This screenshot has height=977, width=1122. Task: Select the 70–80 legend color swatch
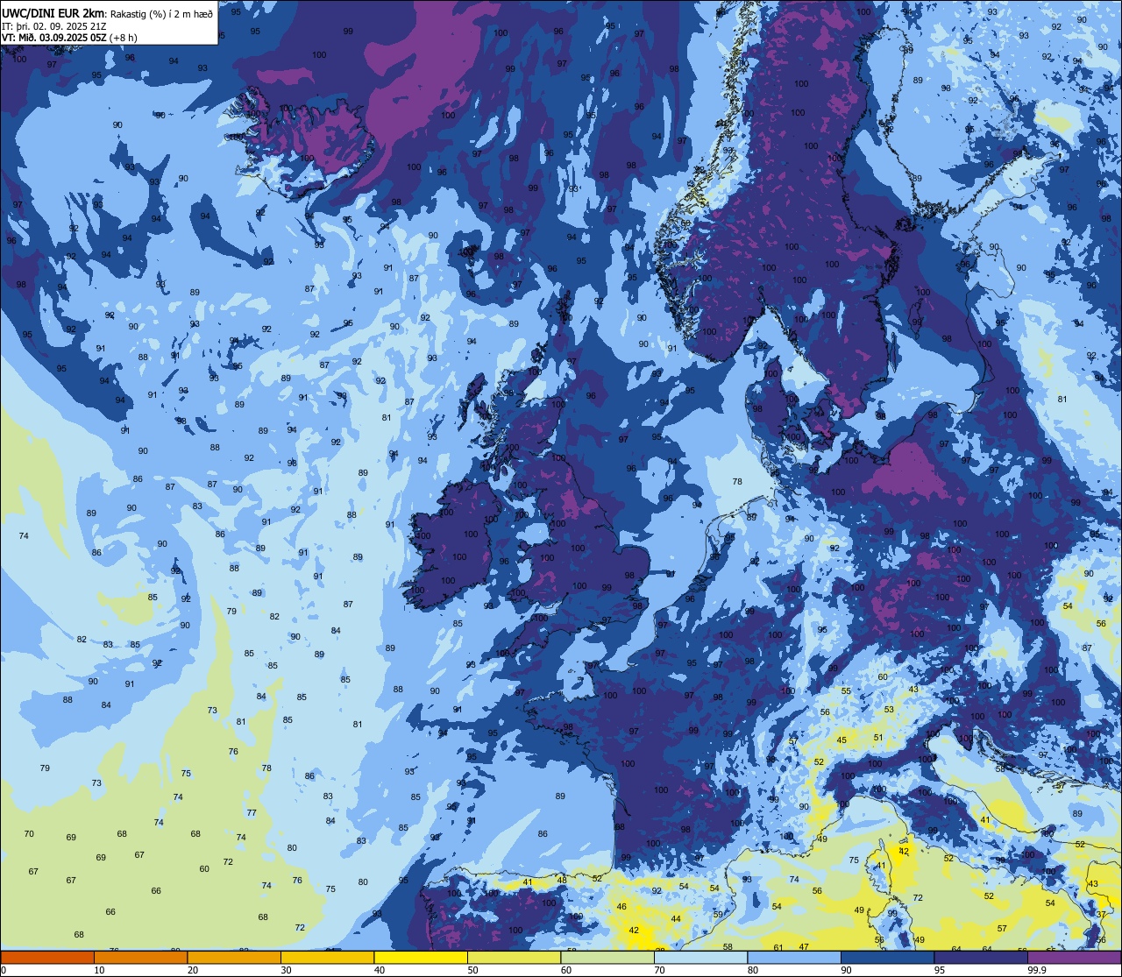point(700,958)
